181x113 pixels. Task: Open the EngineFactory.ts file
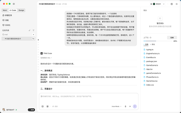[x=153, y=53]
